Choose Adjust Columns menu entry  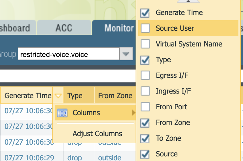[x=97, y=134]
